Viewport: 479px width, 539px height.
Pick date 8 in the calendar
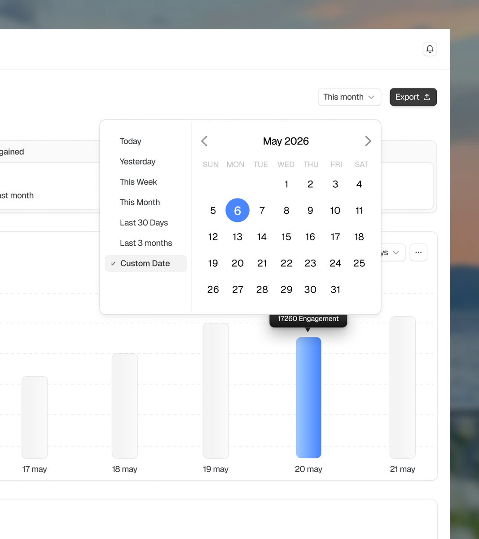286,210
